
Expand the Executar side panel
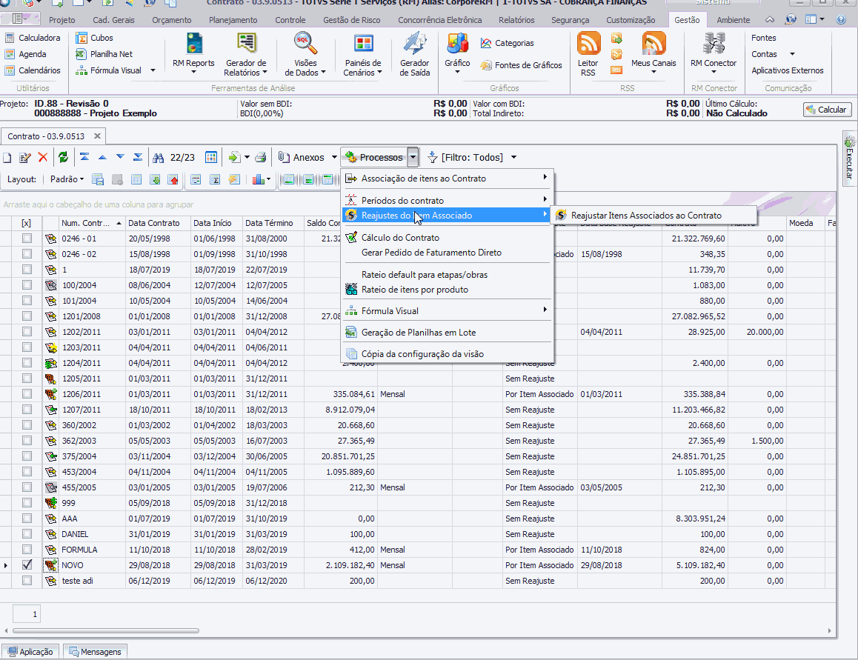click(x=849, y=158)
